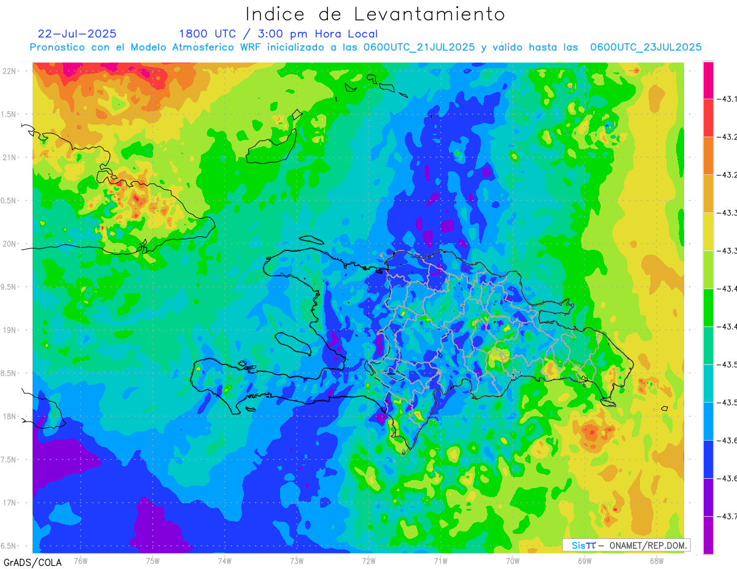737x569 pixels.
Task: Click the "73W" longitude label
Action: [x=297, y=560]
